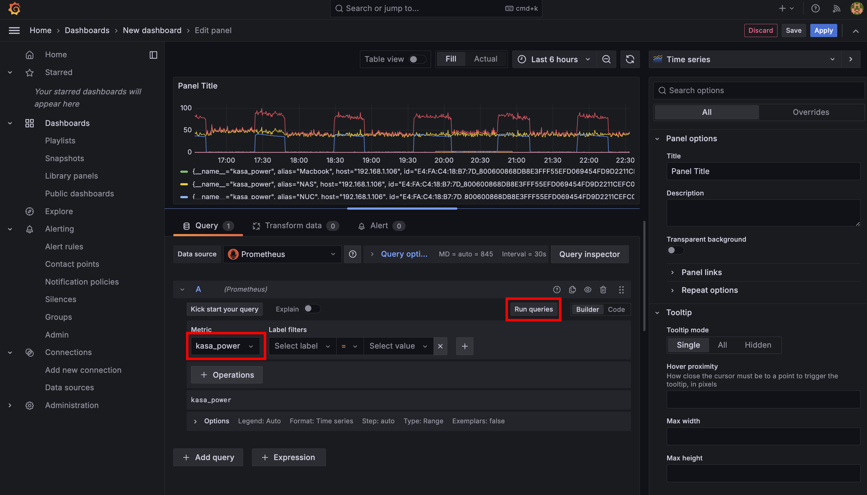Click the Grafana logo icon
The width and height of the screenshot is (867, 495).
tap(14, 9)
